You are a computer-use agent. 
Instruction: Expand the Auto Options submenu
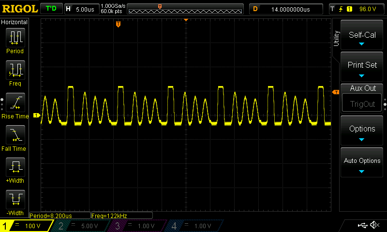pos(362,162)
